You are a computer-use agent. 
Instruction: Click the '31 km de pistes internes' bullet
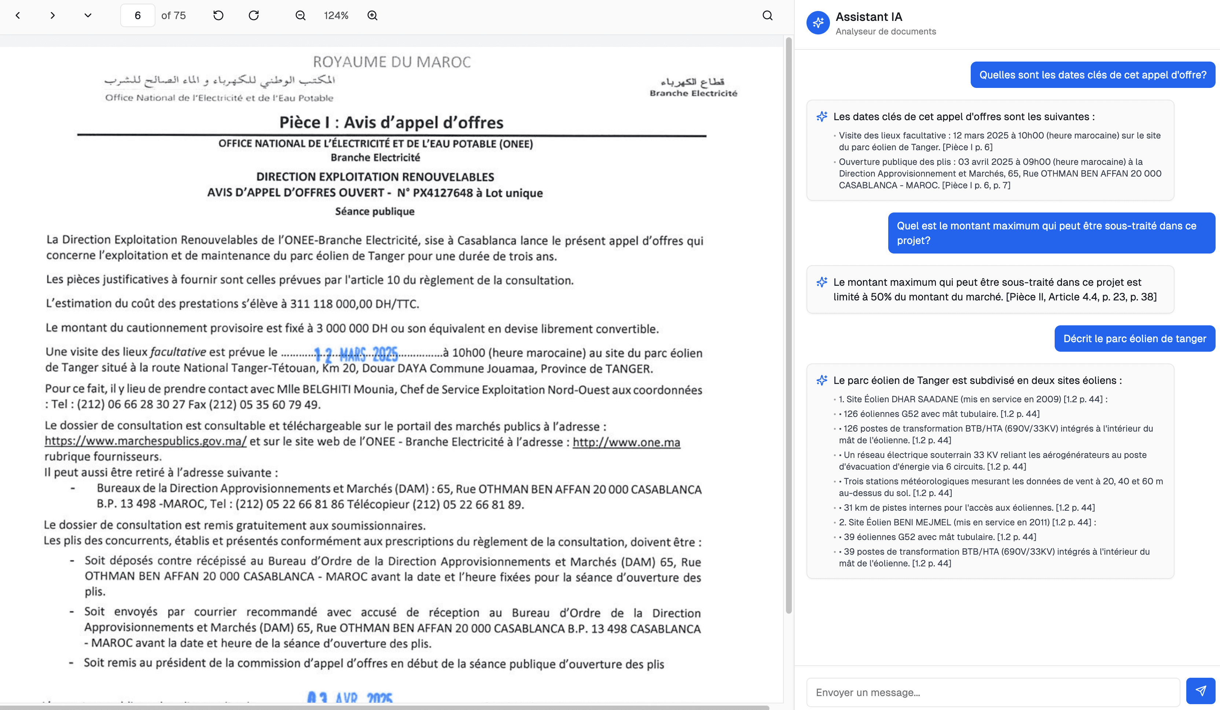point(967,508)
